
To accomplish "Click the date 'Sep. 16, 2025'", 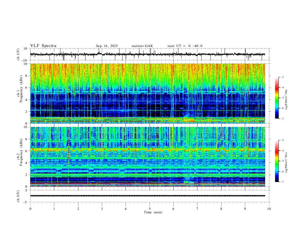I will 107,46.
